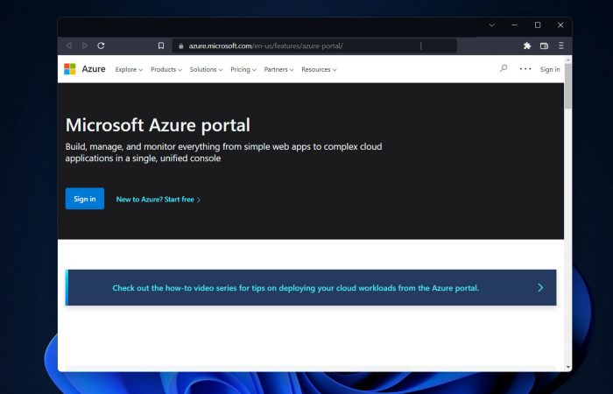Open the browser wallet icon
Viewport: 613px width, 394px height.
coord(544,46)
